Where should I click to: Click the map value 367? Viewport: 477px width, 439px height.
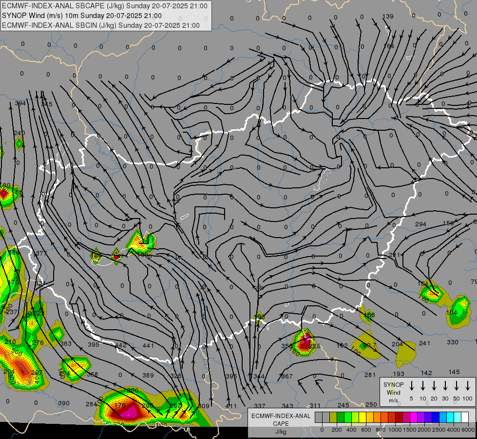click(287, 376)
